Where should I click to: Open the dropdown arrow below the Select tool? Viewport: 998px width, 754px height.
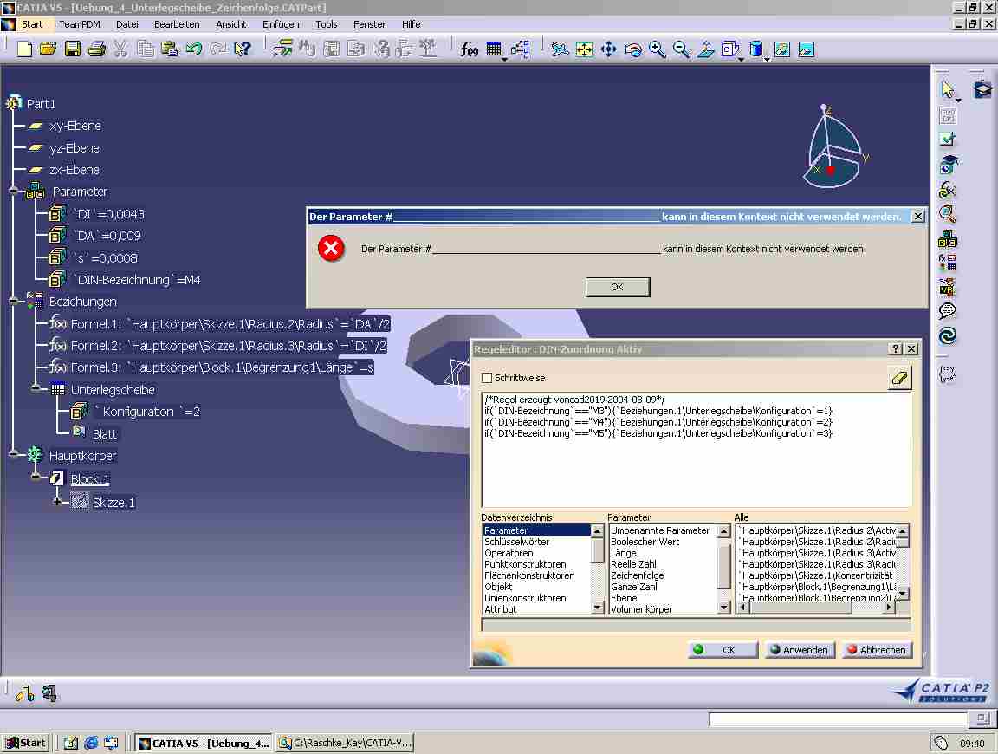tap(958, 100)
